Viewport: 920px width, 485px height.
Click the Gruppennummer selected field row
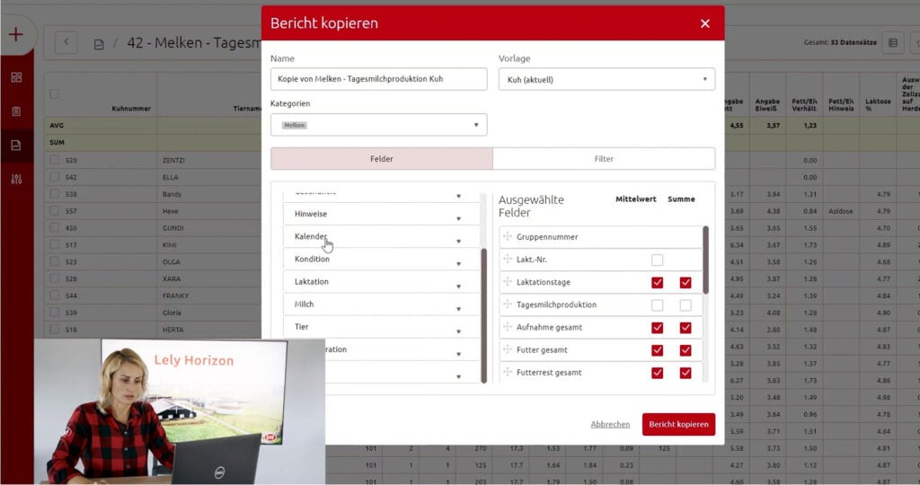click(601, 237)
